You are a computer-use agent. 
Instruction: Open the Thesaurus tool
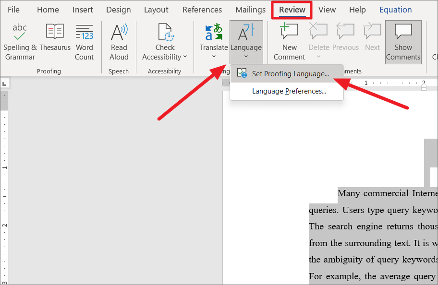coord(55,38)
